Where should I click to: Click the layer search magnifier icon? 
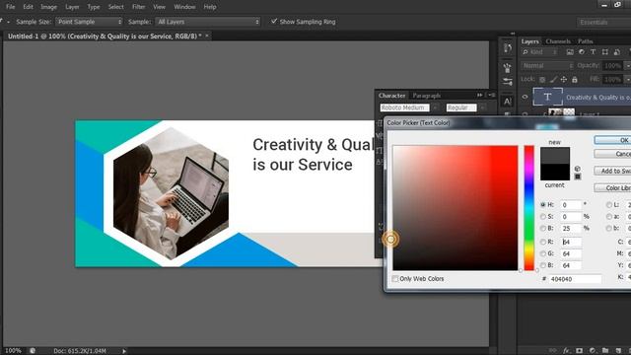point(526,52)
